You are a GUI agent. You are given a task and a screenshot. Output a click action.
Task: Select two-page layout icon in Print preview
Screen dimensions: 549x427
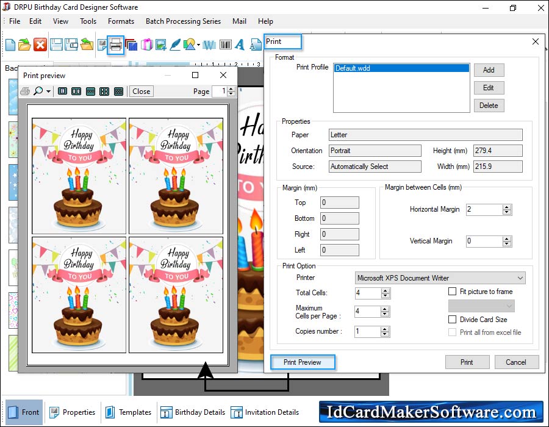[x=76, y=91]
